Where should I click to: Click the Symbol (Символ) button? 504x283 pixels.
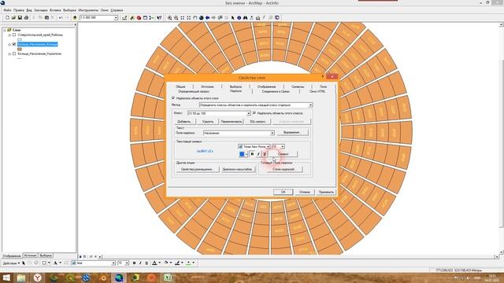[283, 154]
